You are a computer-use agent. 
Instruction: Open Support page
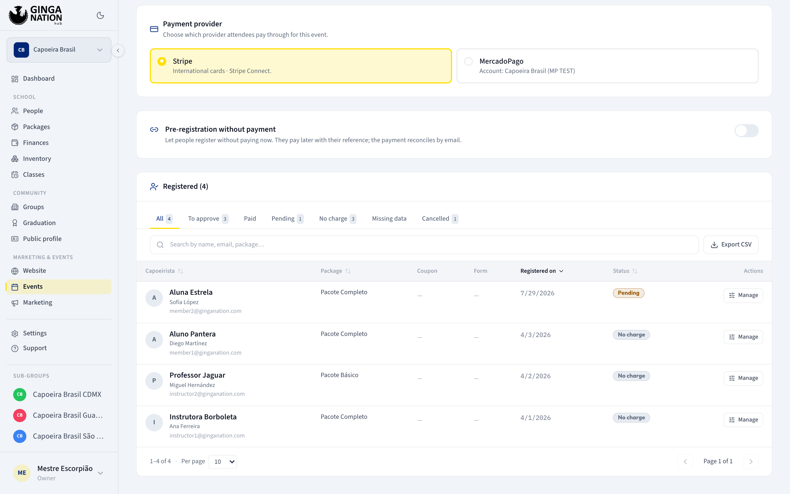click(x=59, y=348)
